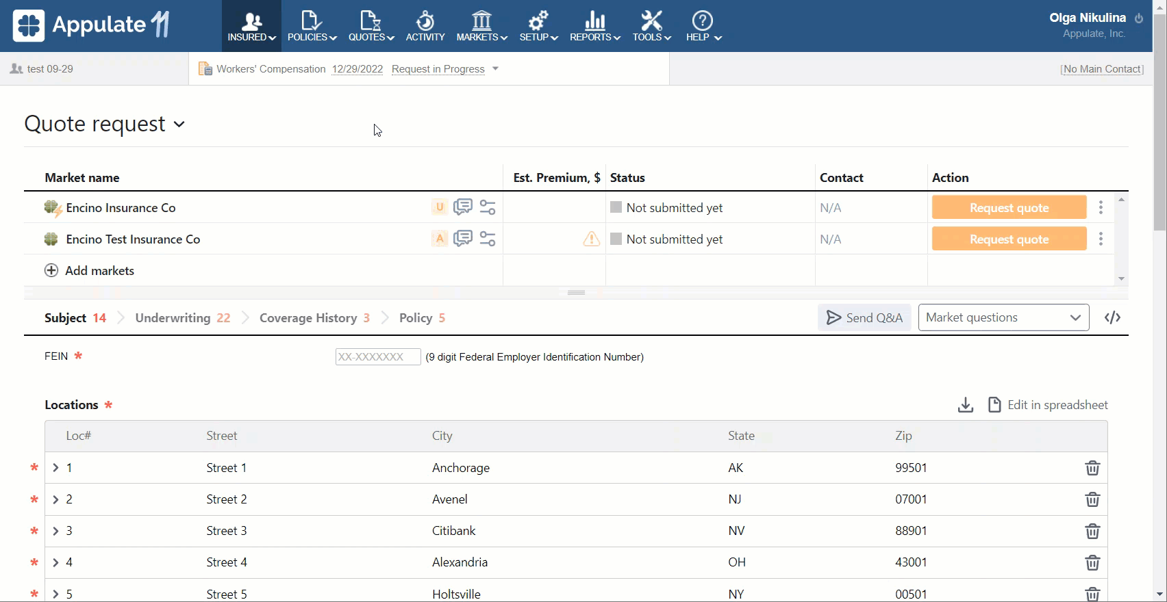Open the Market questions dropdown
Viewport: 1167px width, 602px height.
coord(1003,317)
